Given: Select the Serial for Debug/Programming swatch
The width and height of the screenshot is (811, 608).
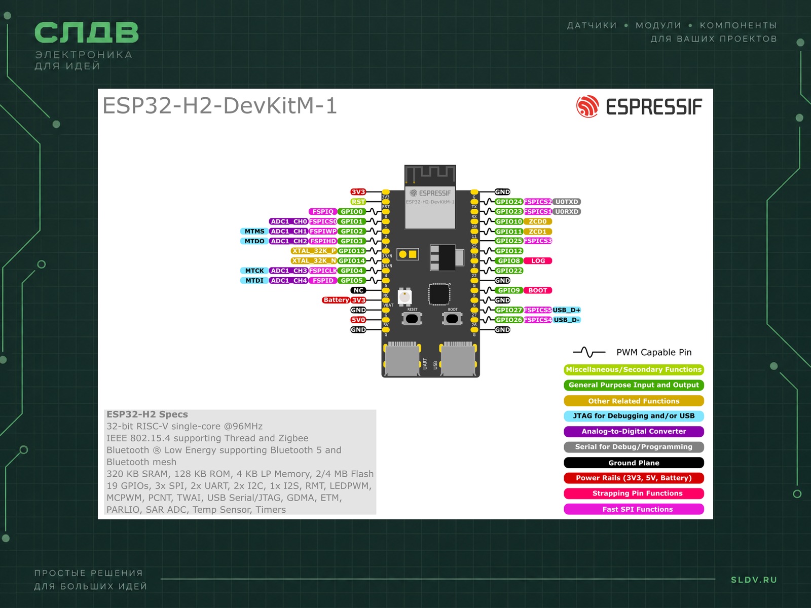Looking at the screenshot, I should [x=634, y=447].
